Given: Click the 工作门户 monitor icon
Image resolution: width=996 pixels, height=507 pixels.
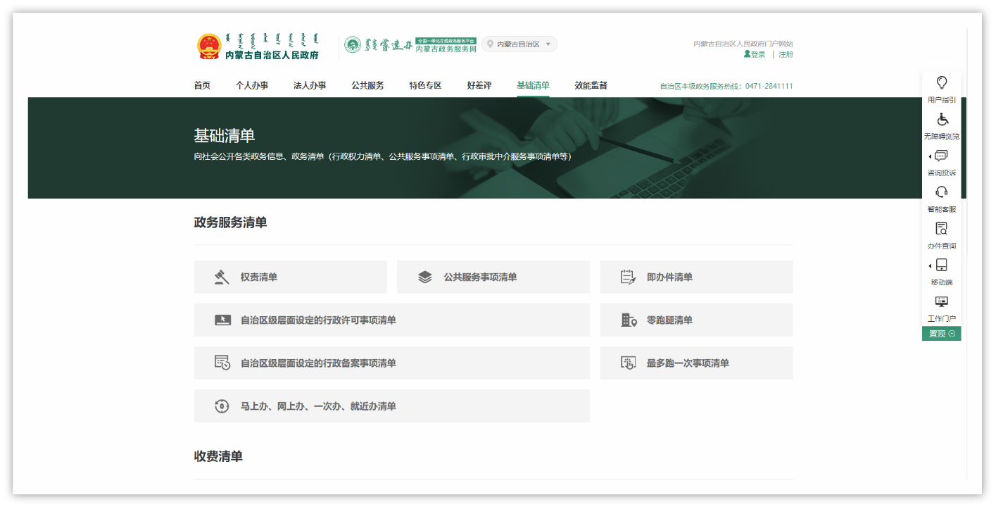Looking at the screenshot, I should (941, 302).
